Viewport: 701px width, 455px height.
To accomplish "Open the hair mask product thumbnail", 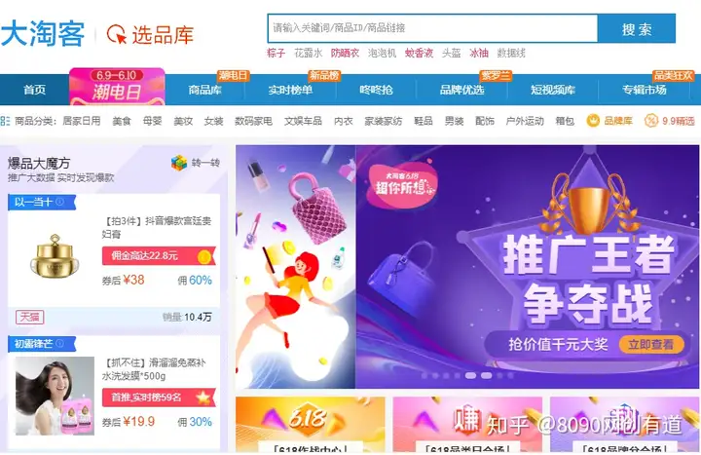I will pos(55,396).
